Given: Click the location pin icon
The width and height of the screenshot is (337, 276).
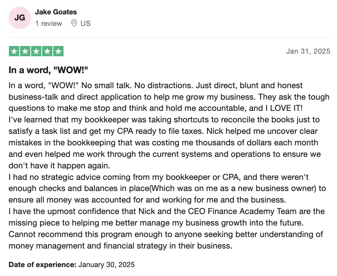Looking at the screenshot, I should [74, 23].
